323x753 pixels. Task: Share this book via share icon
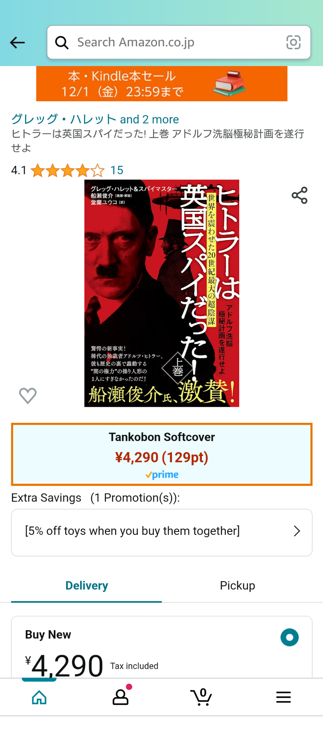[299, 195]
